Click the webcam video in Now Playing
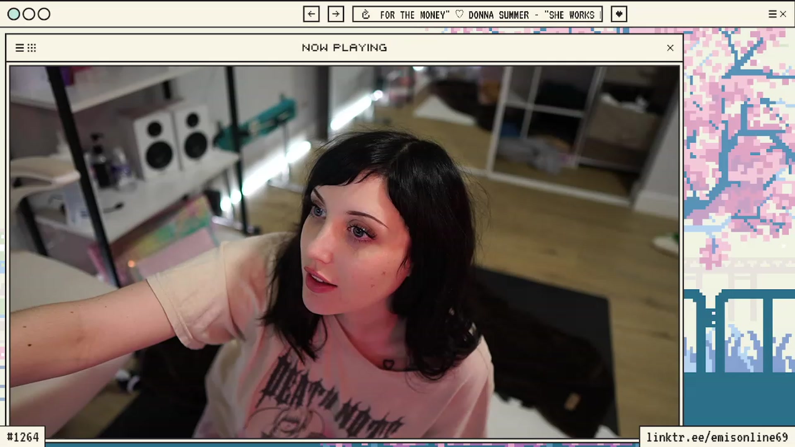795x447 pixels. (x=344, y=252)
